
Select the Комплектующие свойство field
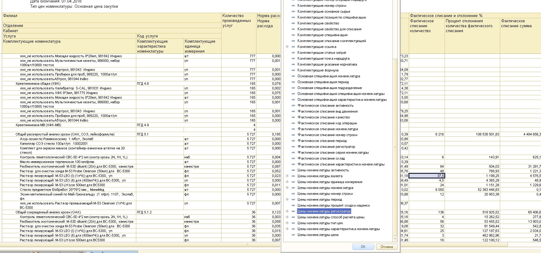[x=318, y=23]
